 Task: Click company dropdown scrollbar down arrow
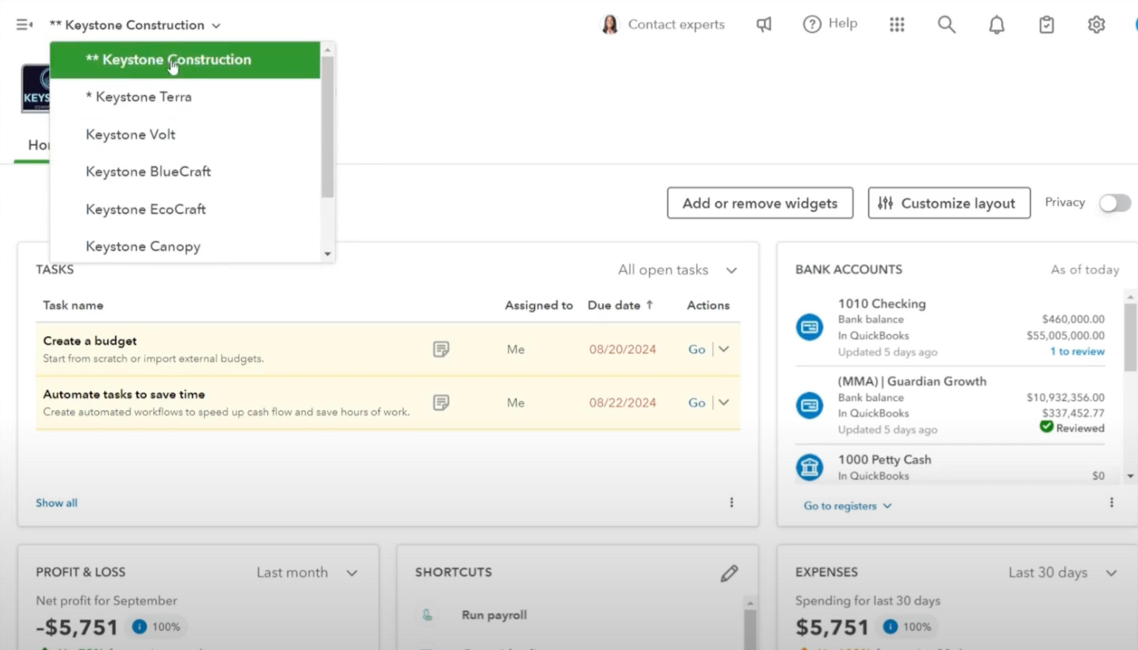point(328,254)
